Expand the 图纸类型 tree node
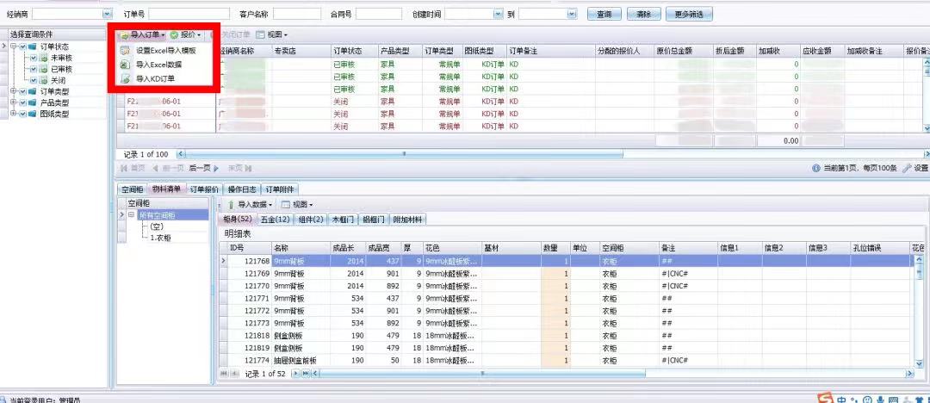 pyautogui.click(x=14, y=114)
